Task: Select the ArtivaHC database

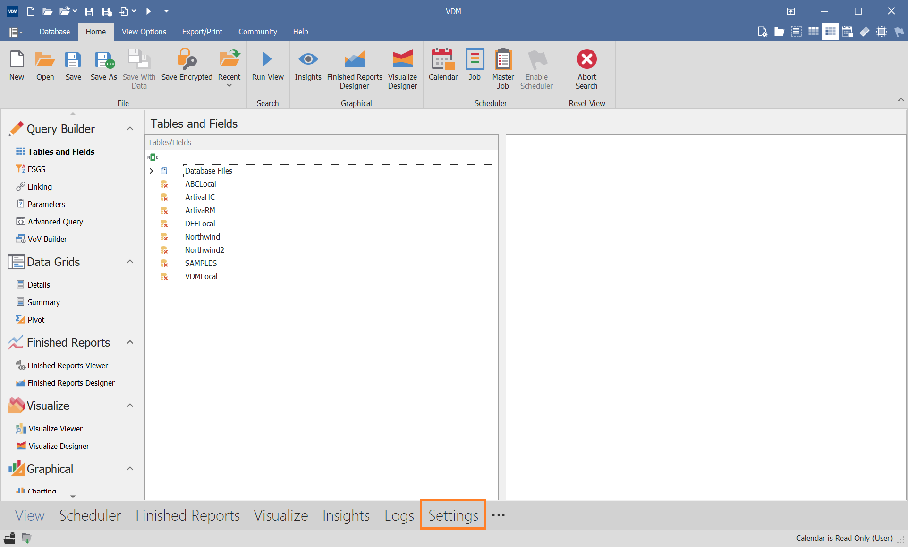Action: tap(200, 197)
